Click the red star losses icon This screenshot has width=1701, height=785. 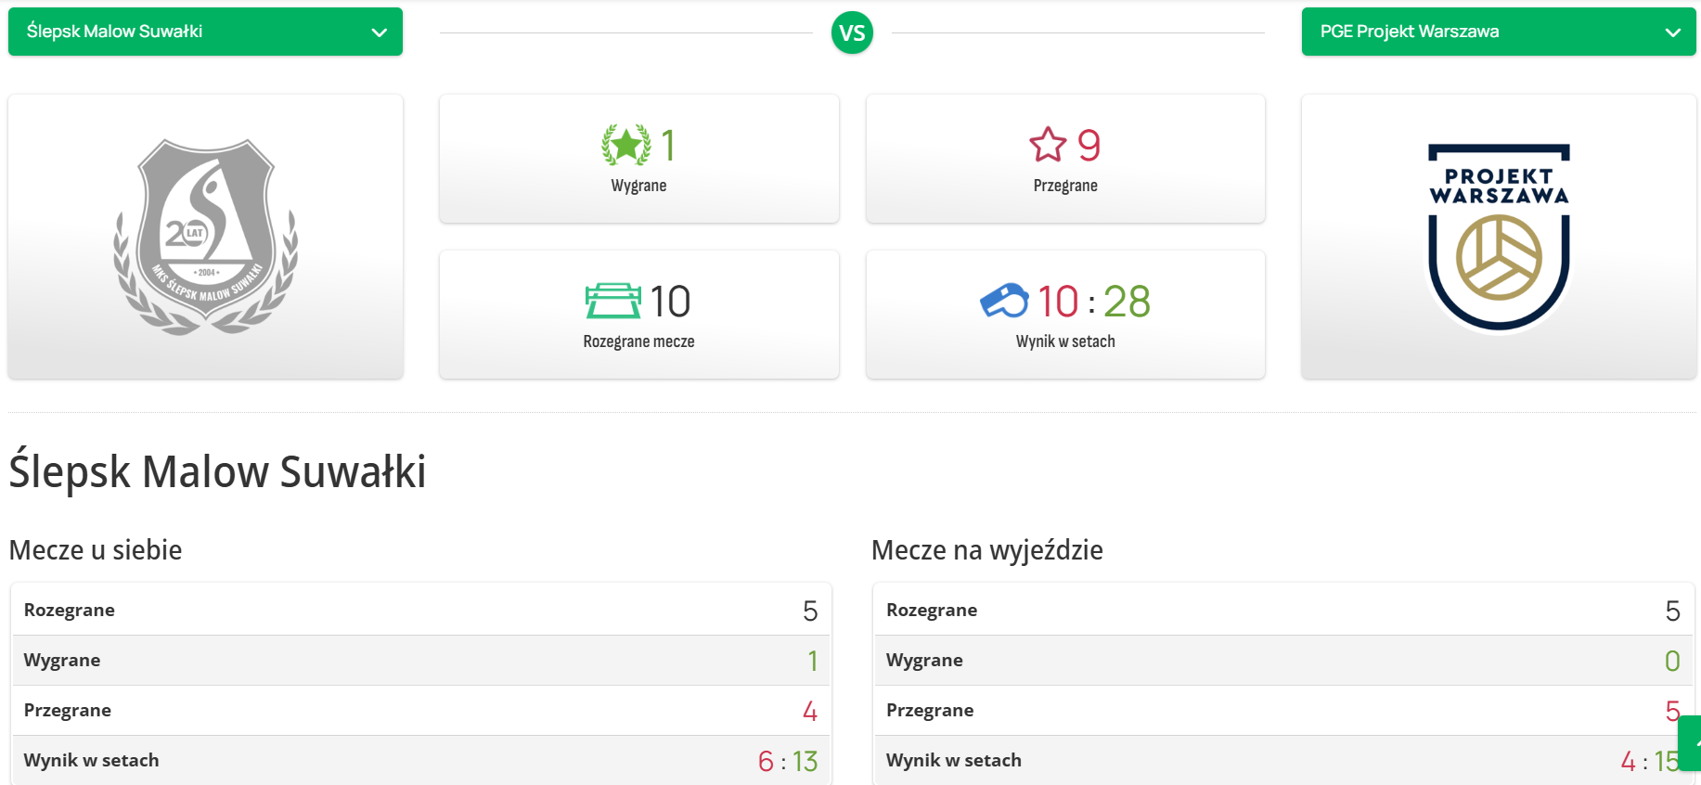click(1048, 145)
